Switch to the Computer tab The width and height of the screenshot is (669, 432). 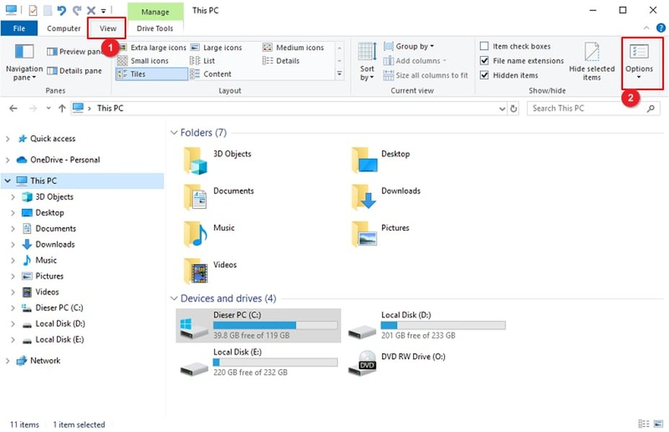(x=63, y=28)
